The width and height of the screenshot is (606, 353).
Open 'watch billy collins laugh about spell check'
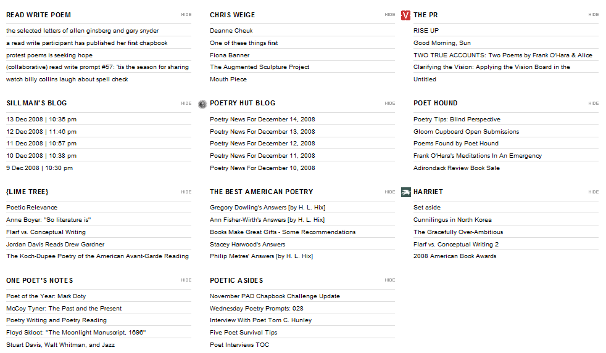(67, 79)
